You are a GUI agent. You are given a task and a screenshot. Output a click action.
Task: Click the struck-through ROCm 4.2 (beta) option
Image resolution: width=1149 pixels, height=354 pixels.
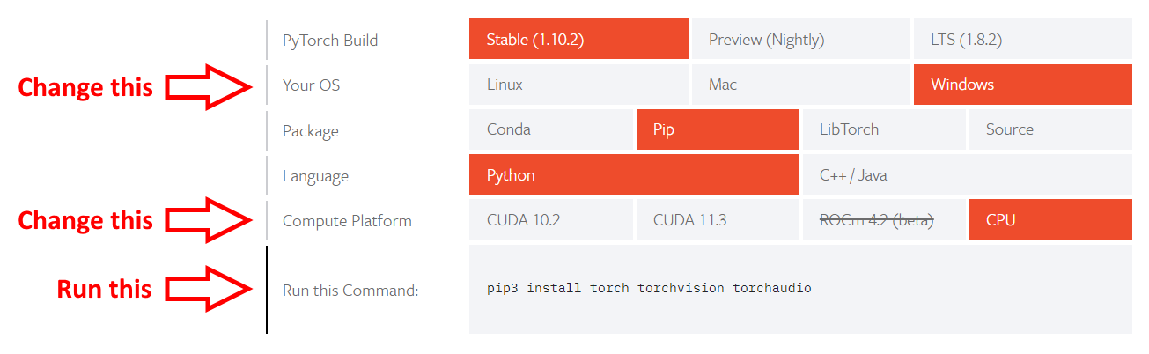(884, 219)
